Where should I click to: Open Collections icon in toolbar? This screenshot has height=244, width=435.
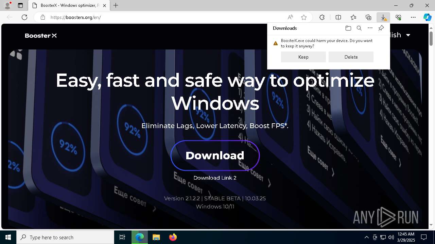[368, 17]
